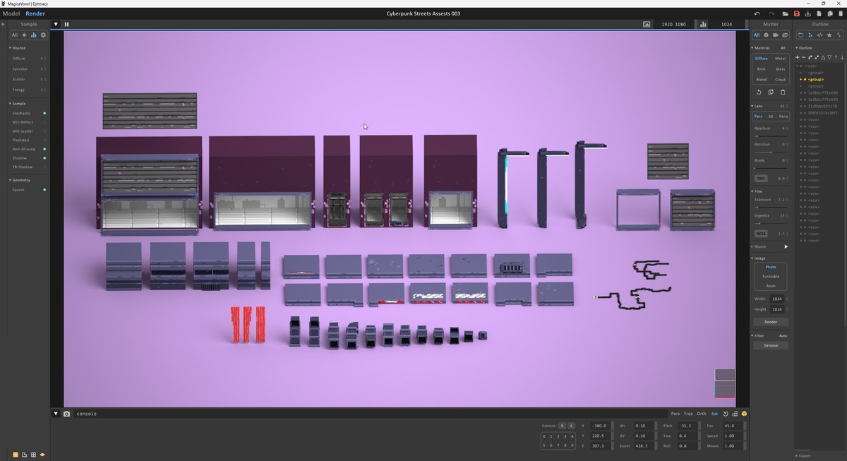Viewport: 847px width, 461px height.
Task: Select the light settings sun icon
Action: tap(24, 35)
